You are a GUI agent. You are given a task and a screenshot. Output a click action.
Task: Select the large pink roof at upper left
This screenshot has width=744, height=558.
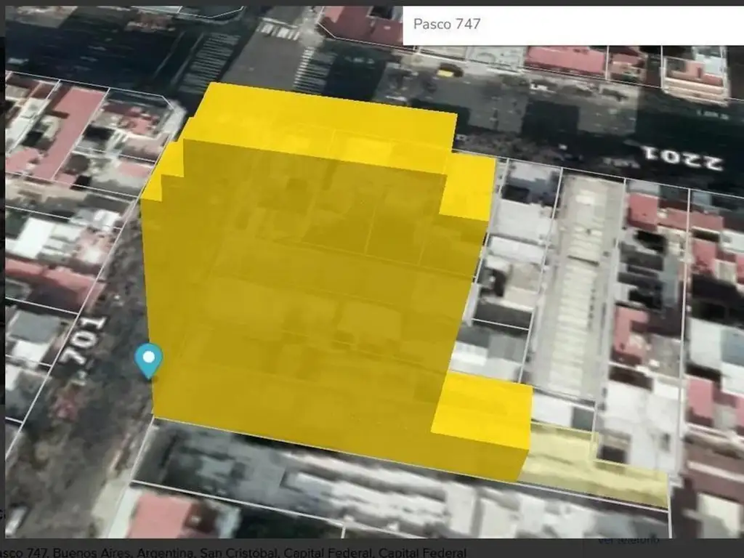pos(69,131)
